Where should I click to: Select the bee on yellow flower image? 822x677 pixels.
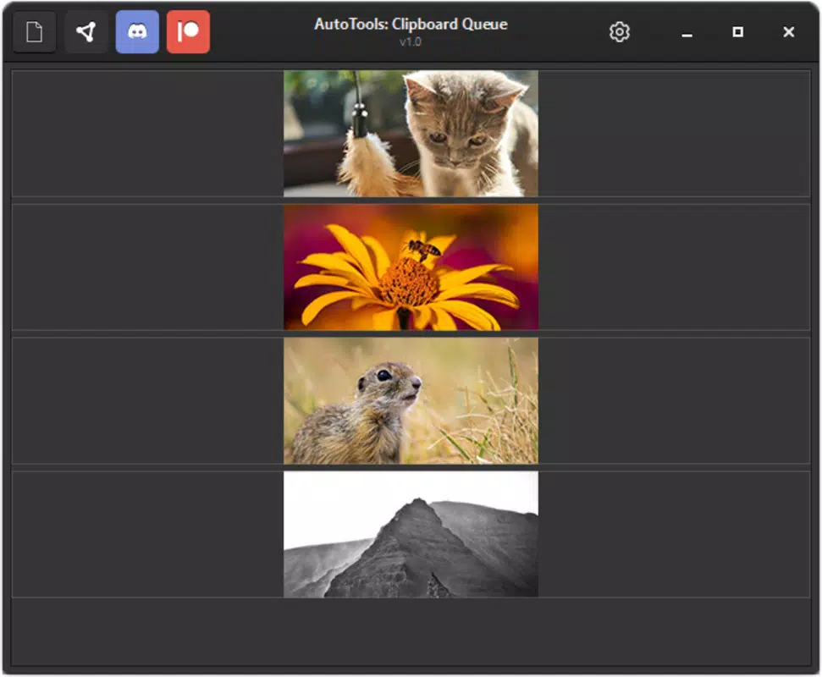click(x=411, y=267)
